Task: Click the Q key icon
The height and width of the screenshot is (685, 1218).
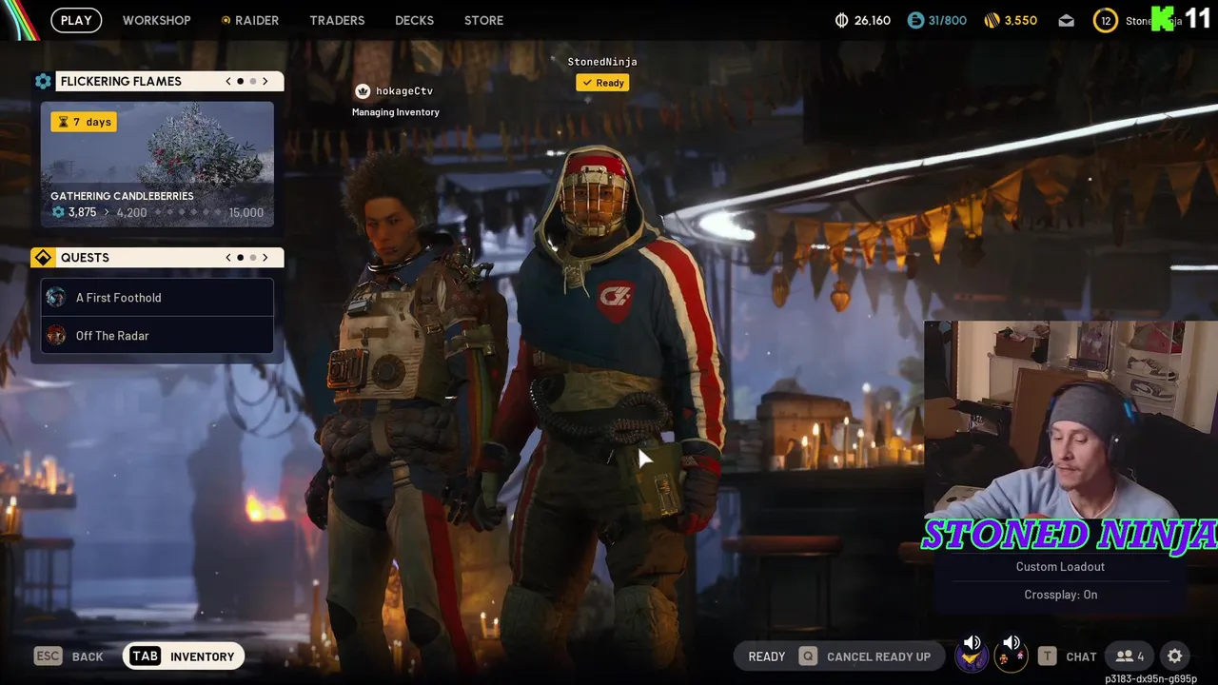Action: point(808,656)
